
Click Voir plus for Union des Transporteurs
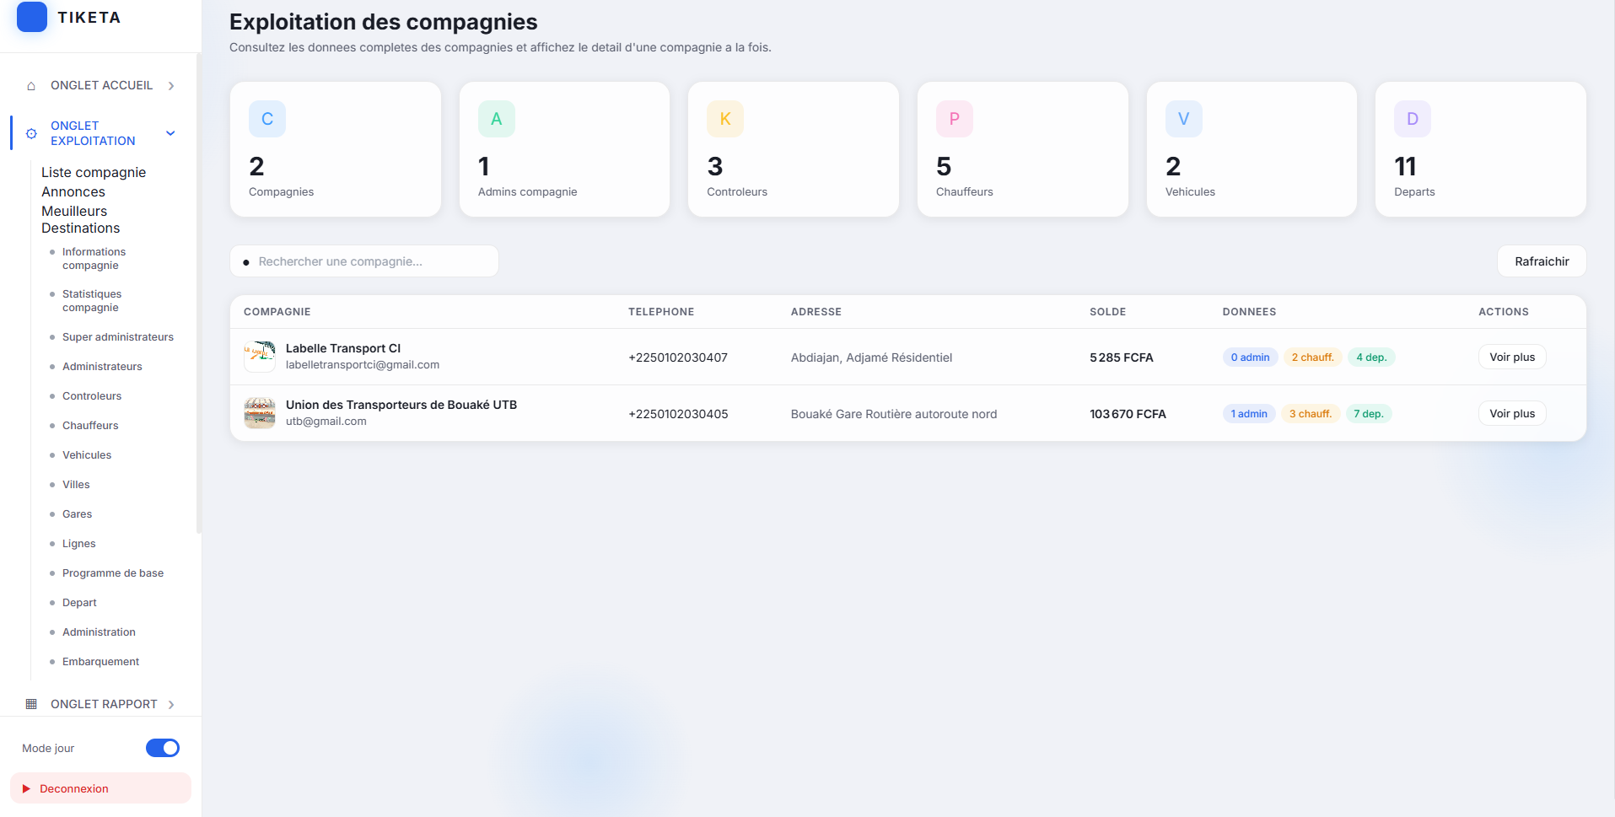coord(1512,413)
